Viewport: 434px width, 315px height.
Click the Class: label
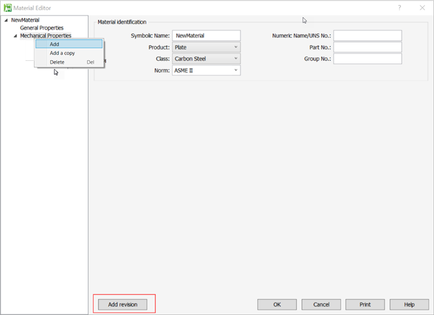tap(163, 58)
